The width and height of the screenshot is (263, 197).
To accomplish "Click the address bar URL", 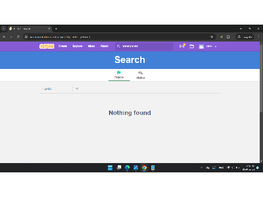I will pos(60,37).
